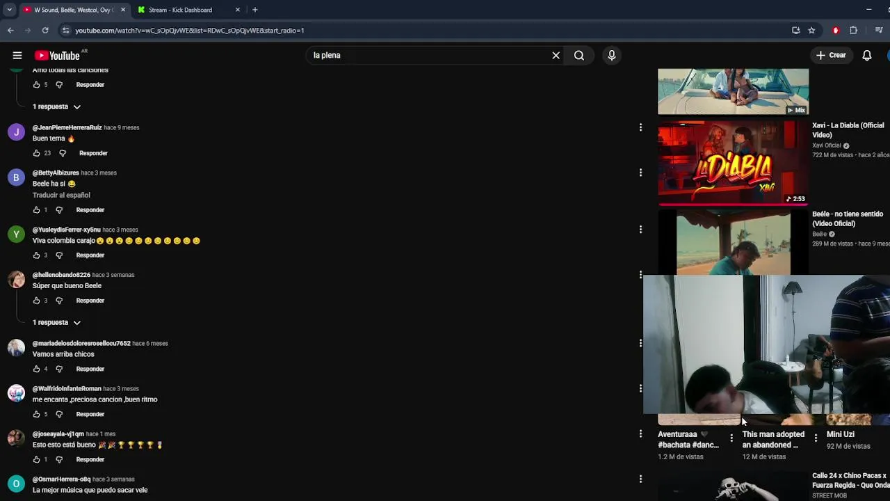Screen dimensions: 890x501
Task: Go to the YouTube home logo
Action: [57, 56]
